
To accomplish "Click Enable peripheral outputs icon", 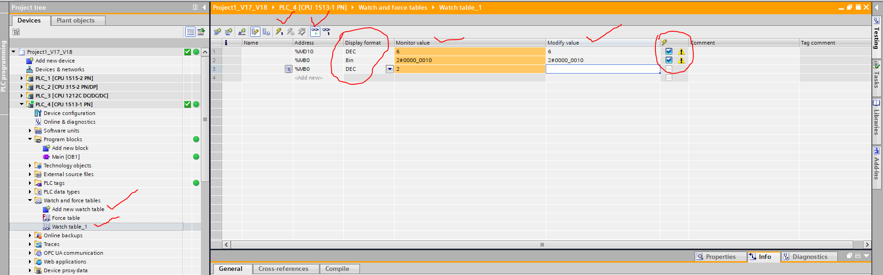I will click(302, 32).
